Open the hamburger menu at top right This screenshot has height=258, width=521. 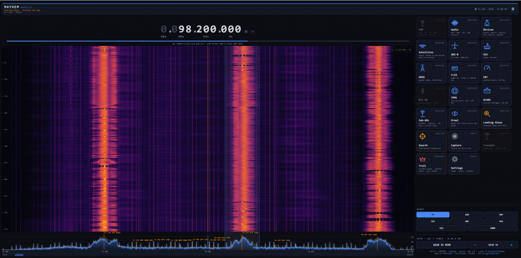(x=513, y=9)
